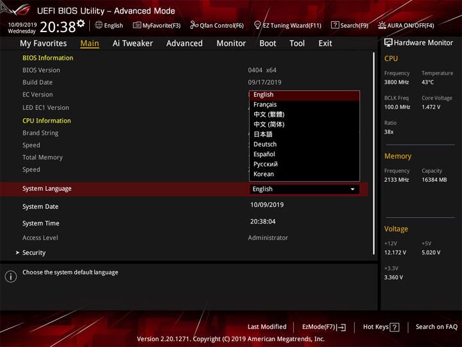Screen dimensions: 462x347
Task: Click the Build Date value 09/17/2019
Action: point(264,82)
